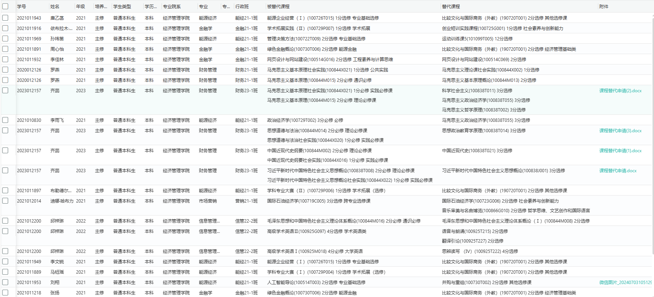The height and width of the screenshot is (297, 654).
Task: Open the 课程替代申请.docx attachment without a number
Action: point(618,171)
